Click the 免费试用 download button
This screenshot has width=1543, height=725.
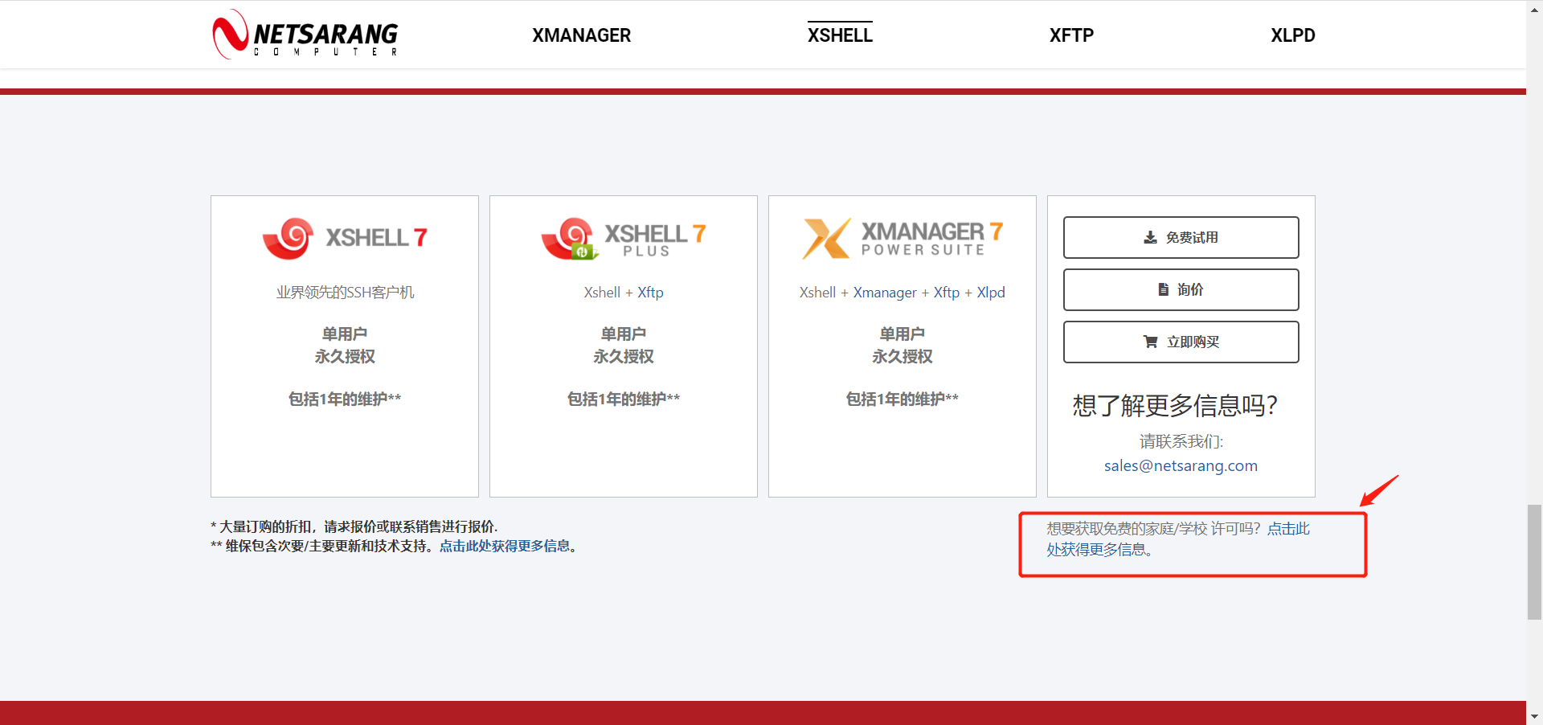point(1181,237)
